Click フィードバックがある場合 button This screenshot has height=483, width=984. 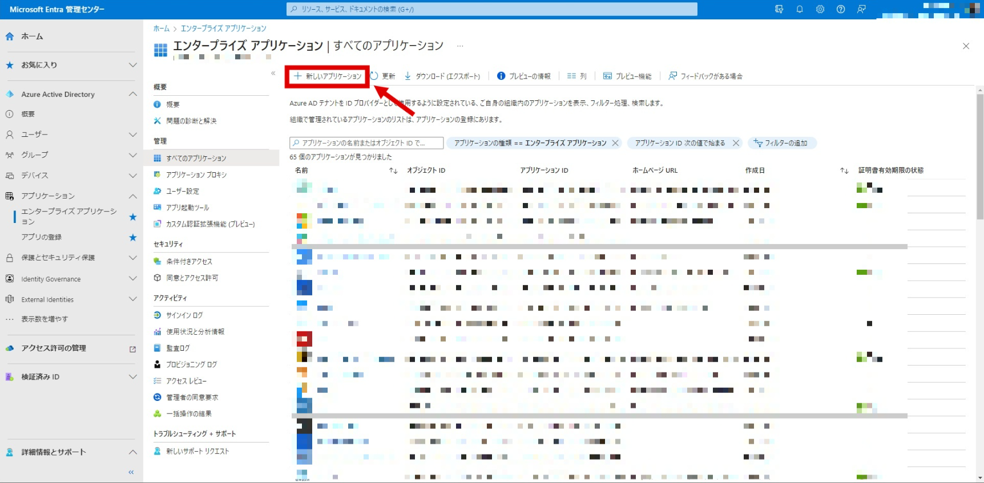point(705,76)
